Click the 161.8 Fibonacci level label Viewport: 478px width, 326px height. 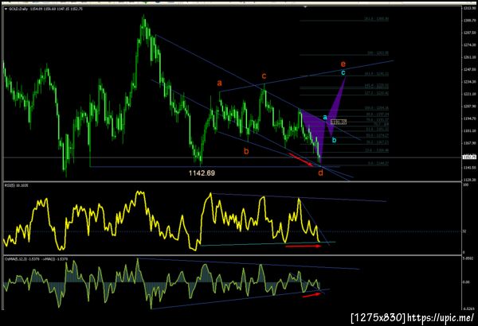pyautogui.click(x=377, y=74)
